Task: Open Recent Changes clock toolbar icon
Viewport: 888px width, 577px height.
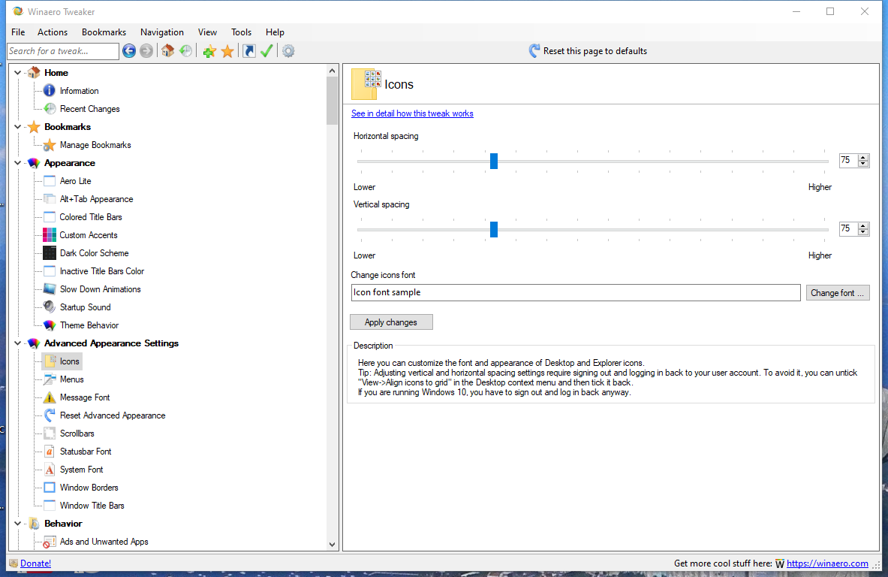Action: [x=185, y=51]
